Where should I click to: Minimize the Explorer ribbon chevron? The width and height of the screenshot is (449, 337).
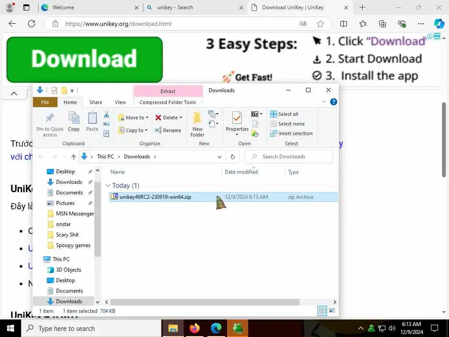coord(324,102)
